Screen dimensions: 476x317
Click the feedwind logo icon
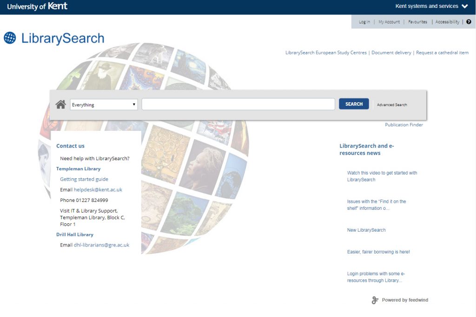tap(375, 300)
